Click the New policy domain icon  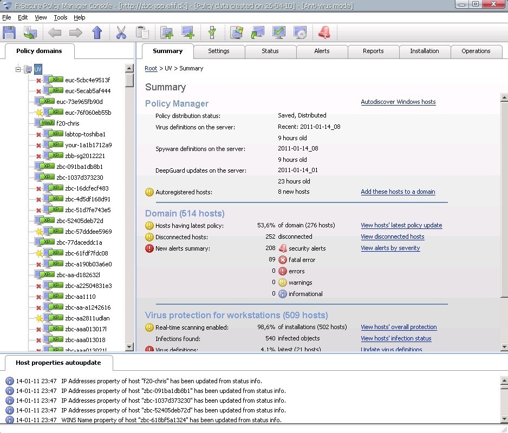click(167, 32)
